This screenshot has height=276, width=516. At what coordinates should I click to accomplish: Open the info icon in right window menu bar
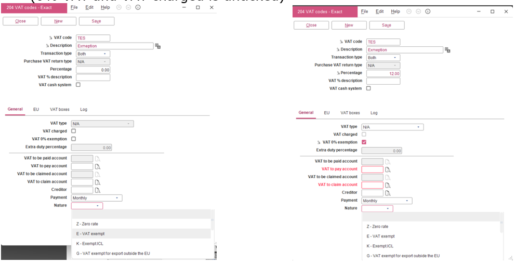click(x=428, y=11)
